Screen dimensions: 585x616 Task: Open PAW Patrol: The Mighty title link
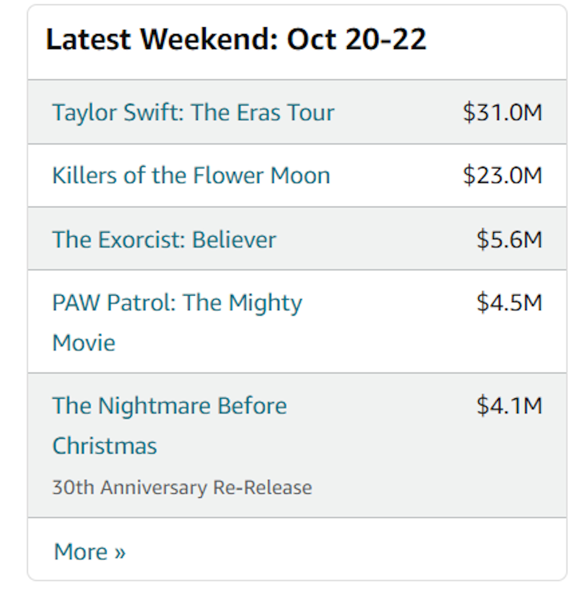coord(177,302)
